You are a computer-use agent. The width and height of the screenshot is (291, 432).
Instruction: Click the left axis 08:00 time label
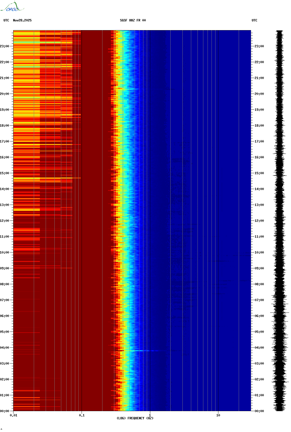(x=4, y=284)
